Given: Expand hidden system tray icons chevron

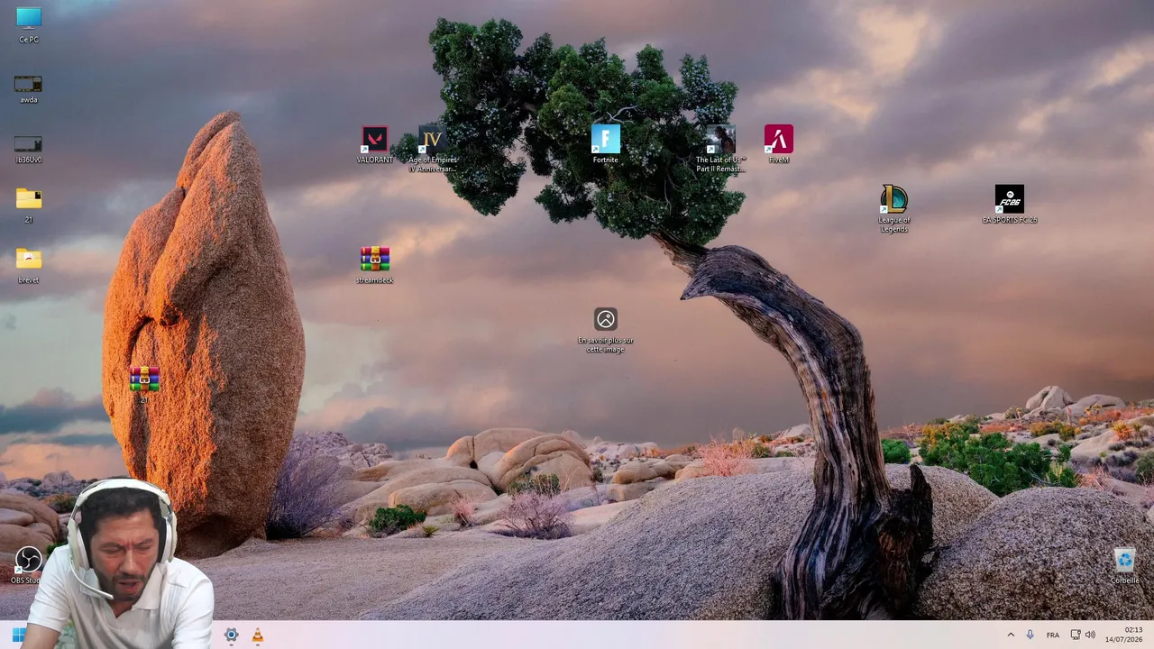Looking at the screenshot, I should click(1010, 635).
